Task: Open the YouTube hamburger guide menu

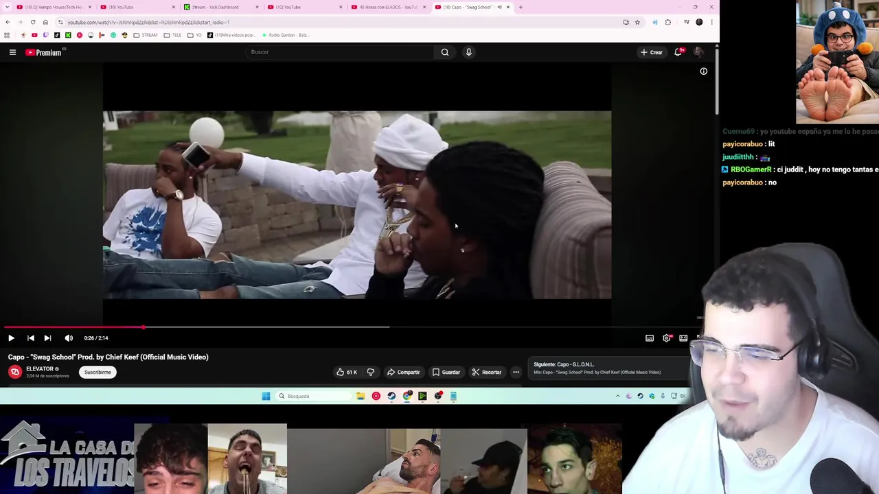Action: point(12,52)
